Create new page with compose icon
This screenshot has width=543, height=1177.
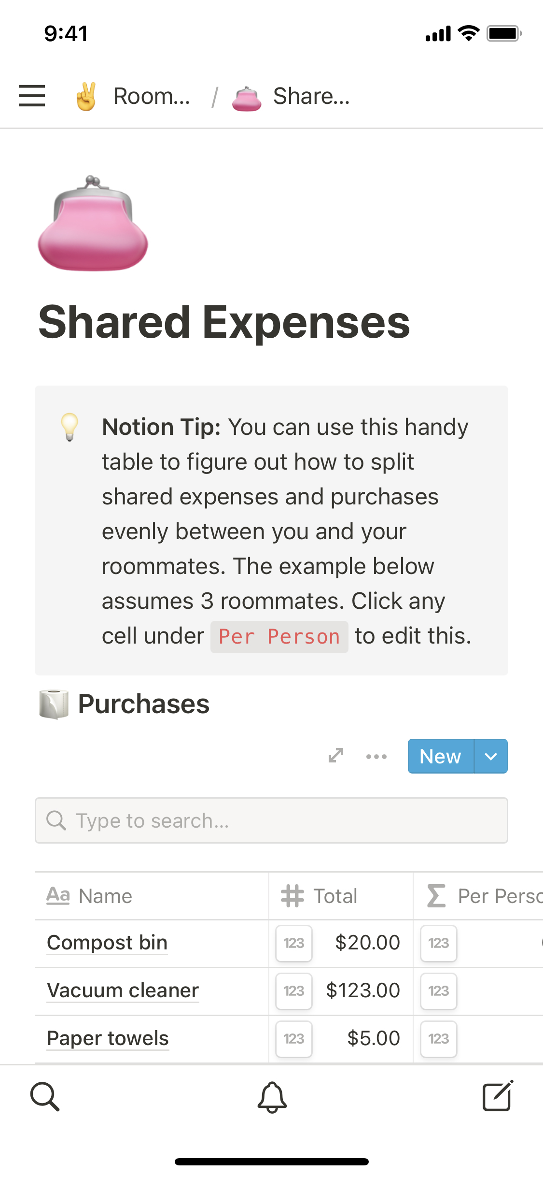coord(498,1097)
